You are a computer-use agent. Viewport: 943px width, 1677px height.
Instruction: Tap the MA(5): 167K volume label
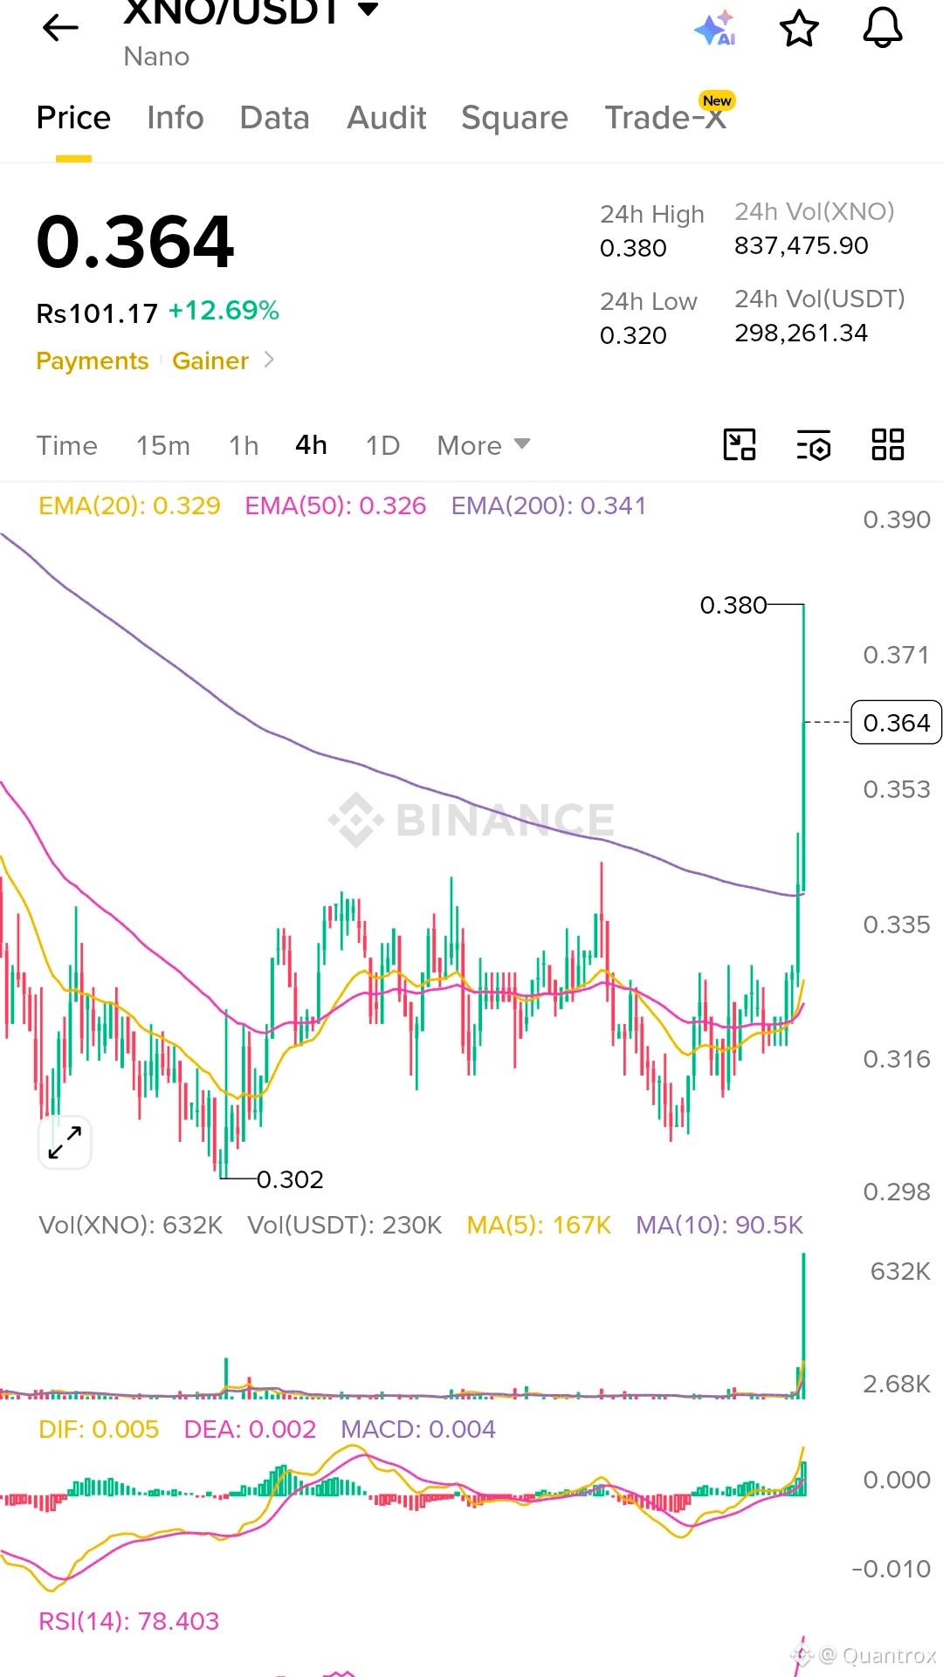(x=539, y=1225)
